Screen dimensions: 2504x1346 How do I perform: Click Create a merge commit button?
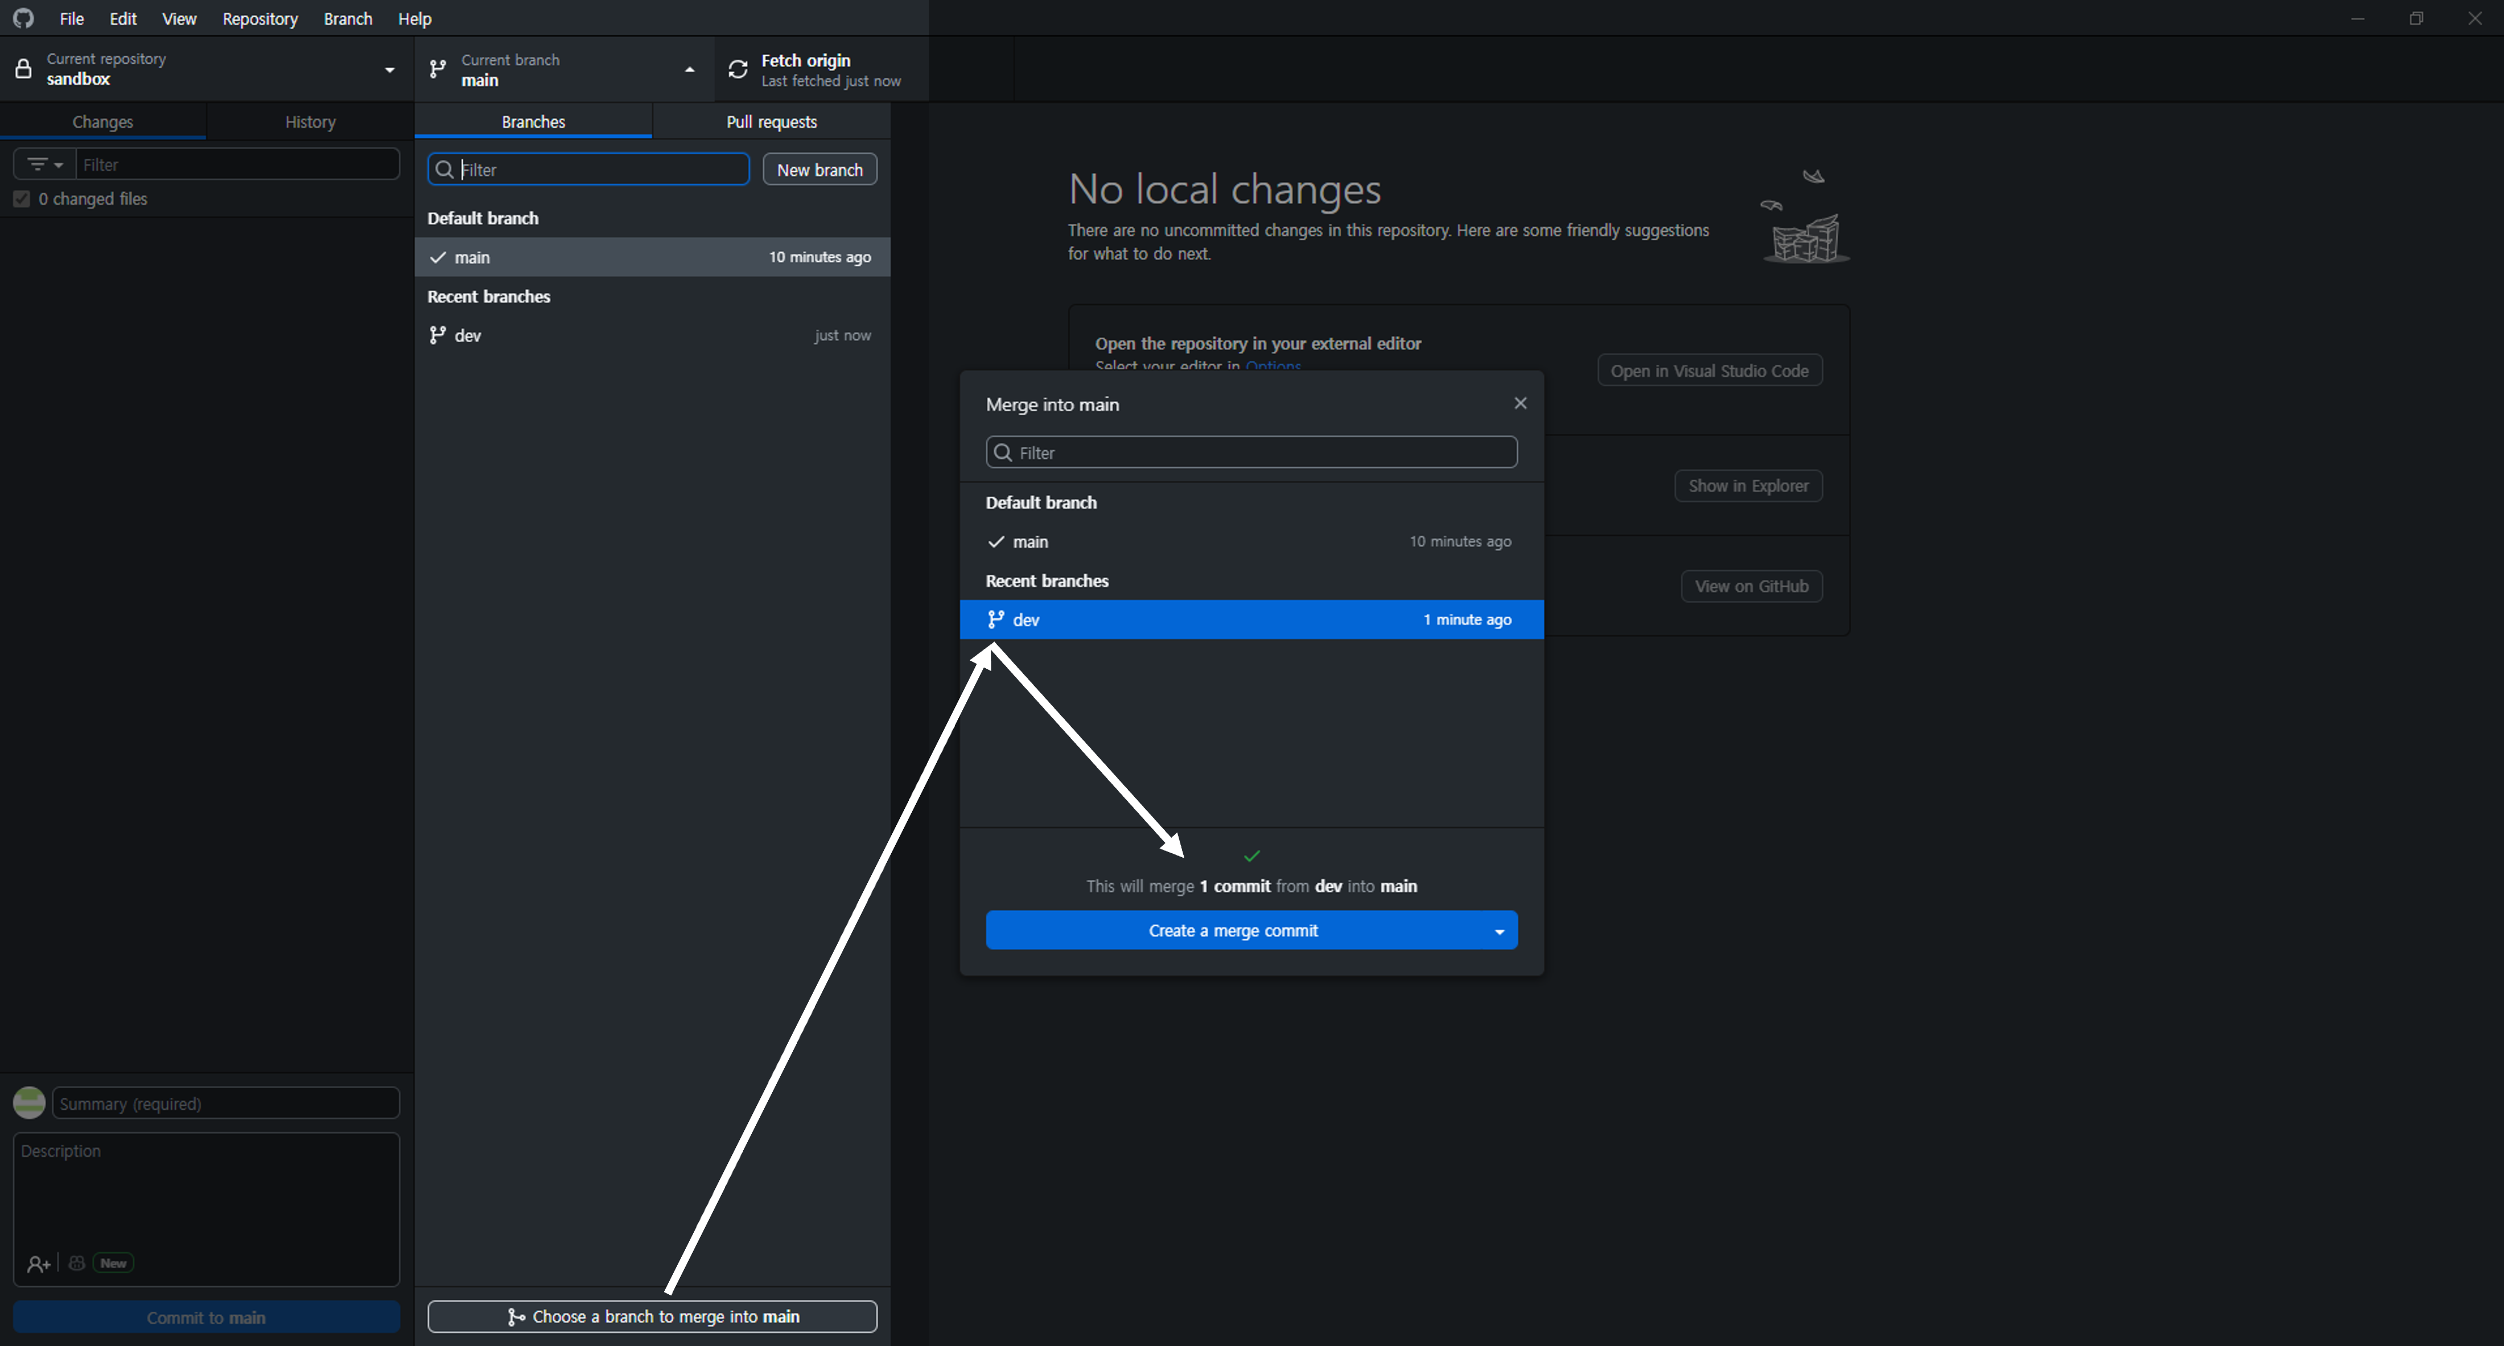pos(1233,931)
